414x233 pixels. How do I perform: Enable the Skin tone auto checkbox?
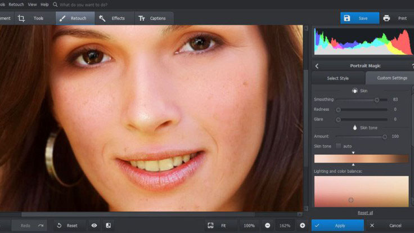(338, 146)
